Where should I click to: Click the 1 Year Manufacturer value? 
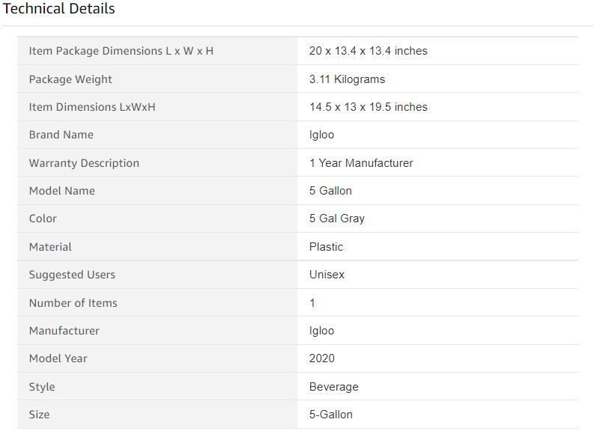(x=361, y=163)
